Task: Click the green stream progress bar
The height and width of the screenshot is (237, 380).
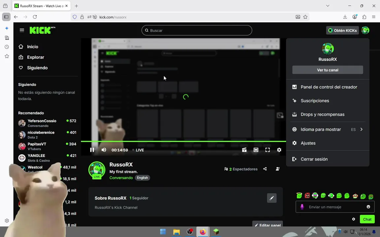Action: [183, 141]
